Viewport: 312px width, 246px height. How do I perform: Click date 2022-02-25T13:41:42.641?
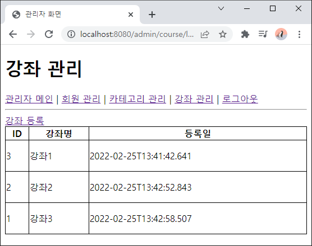tap(140, 156)
